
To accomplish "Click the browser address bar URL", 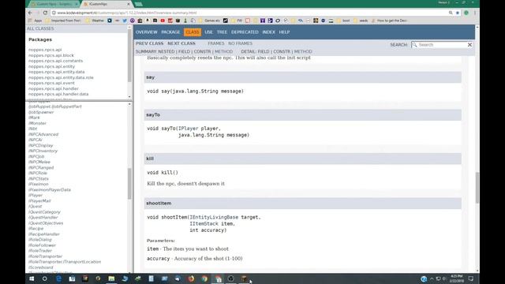I will [x=127, y=13].
